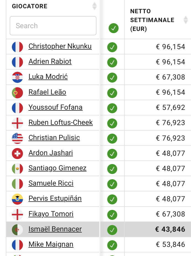This screenshot has width=191, height=256.
Task: Click the Algerian flag next to Ismaël Bennacer
Action: click(17, 230)
